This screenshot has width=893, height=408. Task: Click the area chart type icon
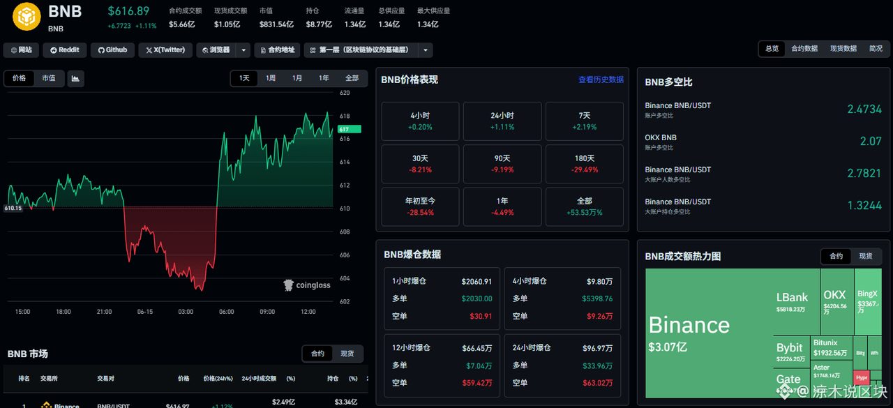75,79
